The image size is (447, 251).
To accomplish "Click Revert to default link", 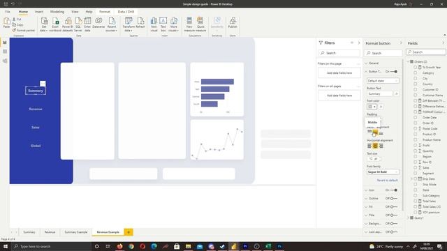I will (x=387, y=180).
